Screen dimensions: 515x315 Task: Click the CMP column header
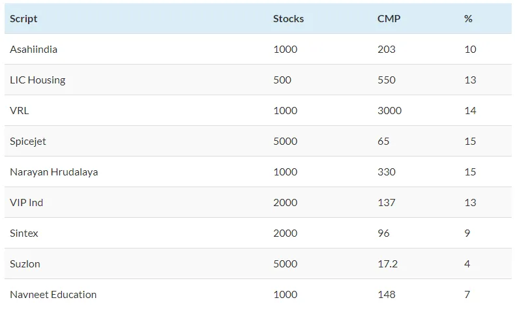pos(389,19)
